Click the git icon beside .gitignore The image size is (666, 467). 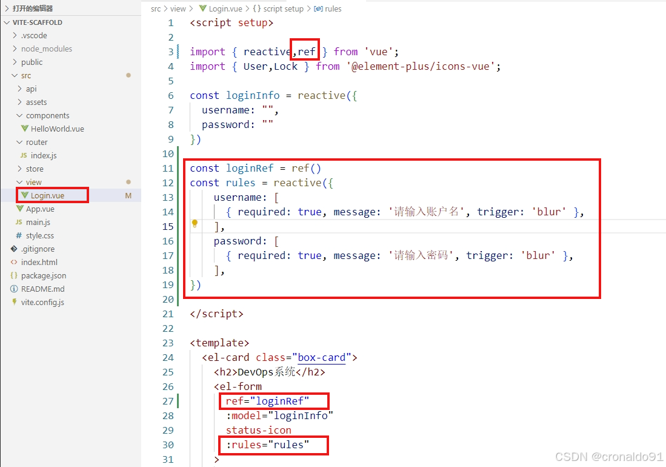click(x=14, y=249)
